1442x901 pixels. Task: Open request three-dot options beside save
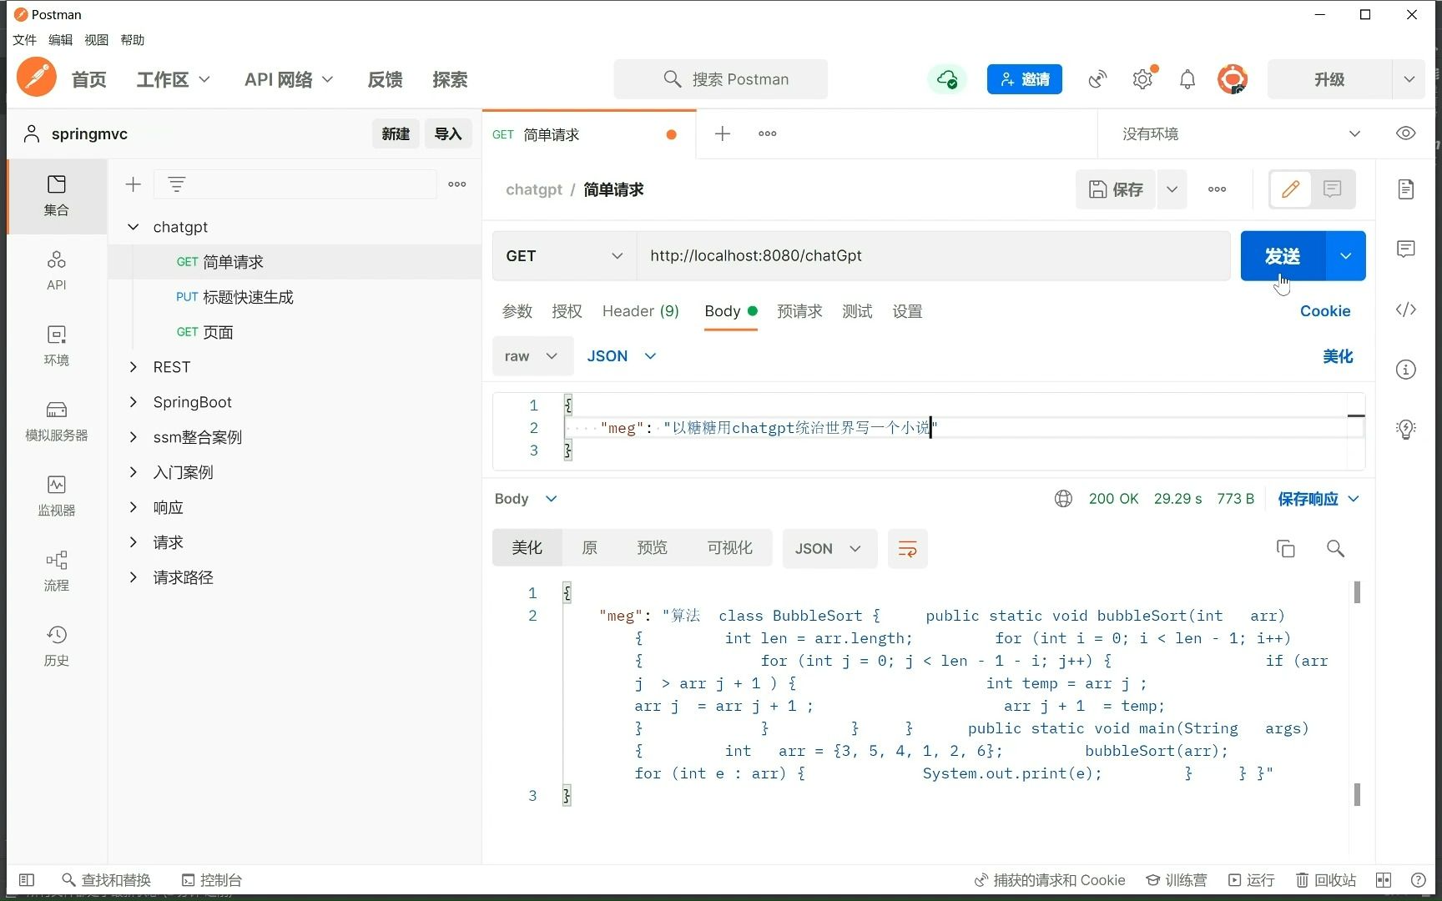(x=1218, y=189)
